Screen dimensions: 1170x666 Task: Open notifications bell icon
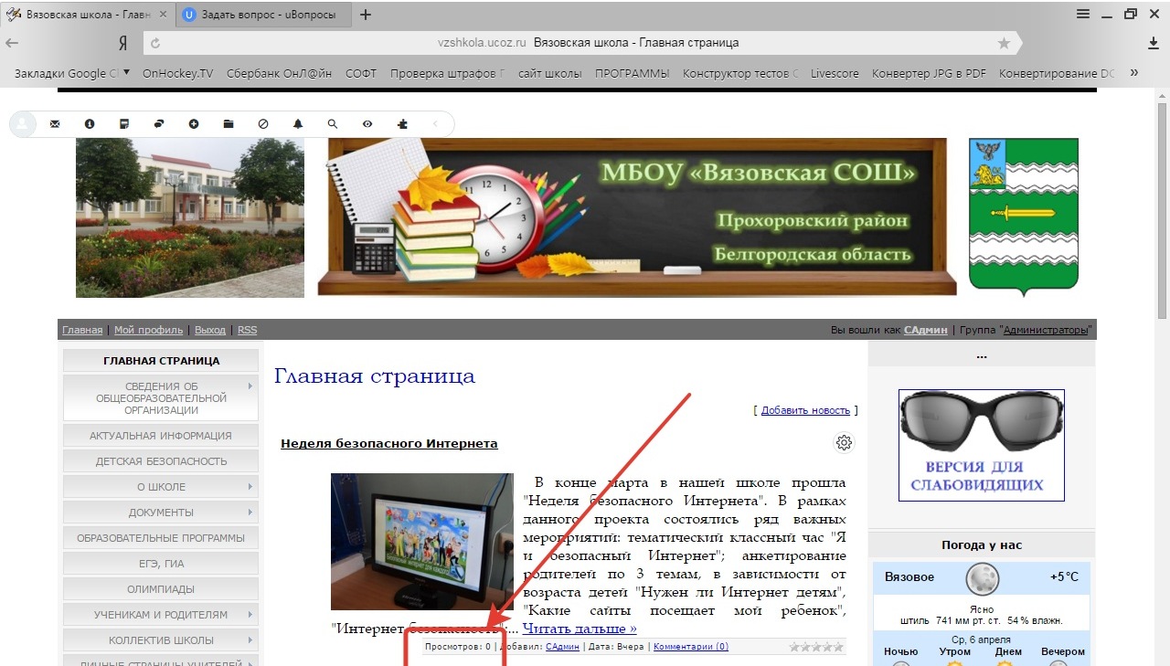tap(298, 124)
